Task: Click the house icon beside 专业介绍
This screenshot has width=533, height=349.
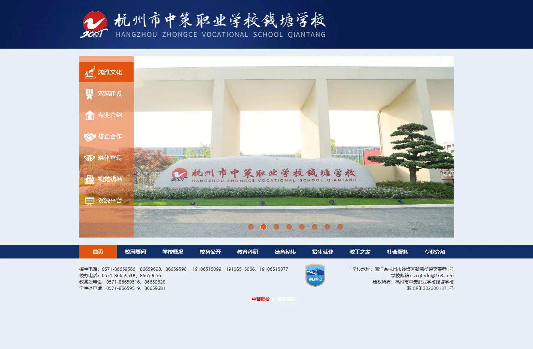Action: click(89, 115)
